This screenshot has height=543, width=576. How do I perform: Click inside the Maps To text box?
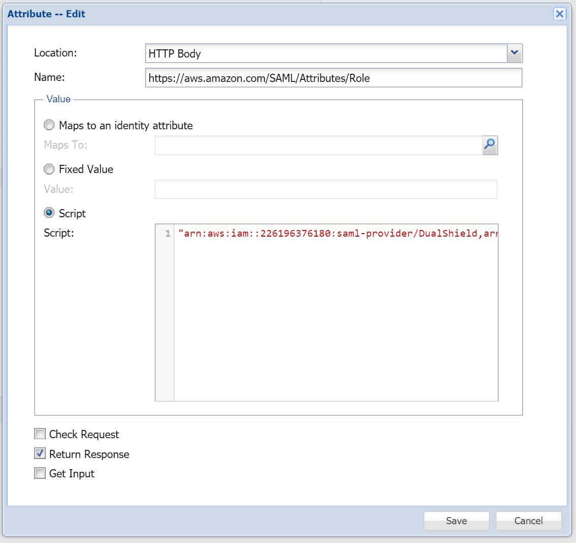click(318, 145)
